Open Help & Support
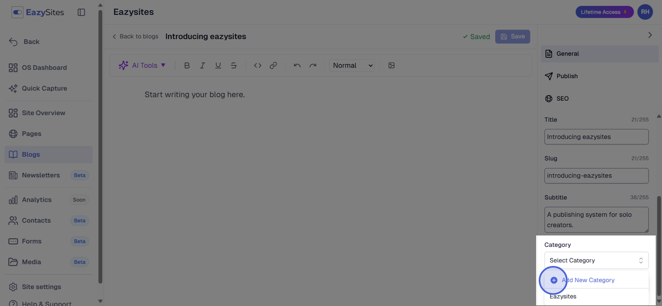662x306 pixels. [48, 303]
